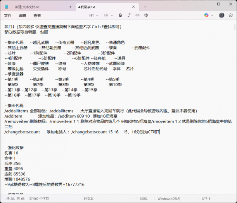Click the UTF-8 encoding indicator
This screenshot has height=203, width=237.
[206, 199]
